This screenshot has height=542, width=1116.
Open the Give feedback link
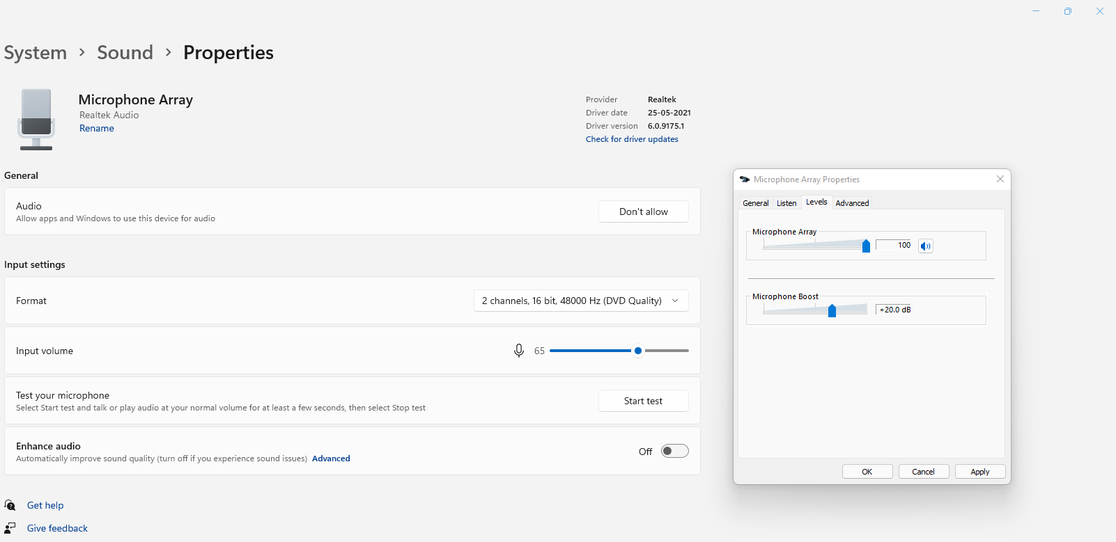(57, 528)
